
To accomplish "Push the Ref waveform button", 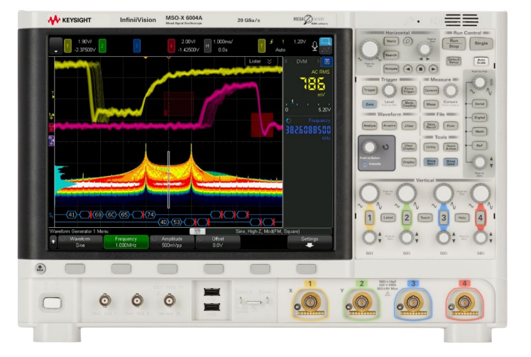I will pos(479,145).
